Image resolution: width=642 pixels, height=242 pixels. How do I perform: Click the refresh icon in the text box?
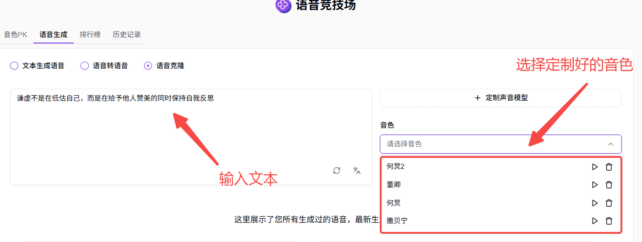[337, 171]
